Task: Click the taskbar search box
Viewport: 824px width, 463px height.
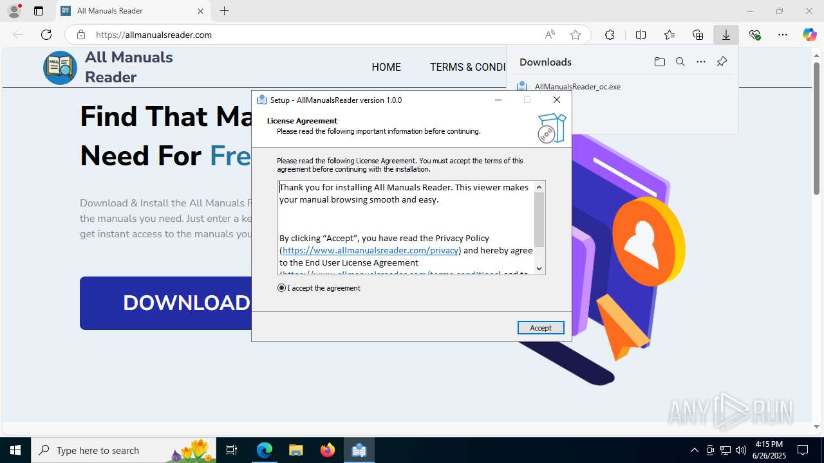Action: (x=124, y=450)
